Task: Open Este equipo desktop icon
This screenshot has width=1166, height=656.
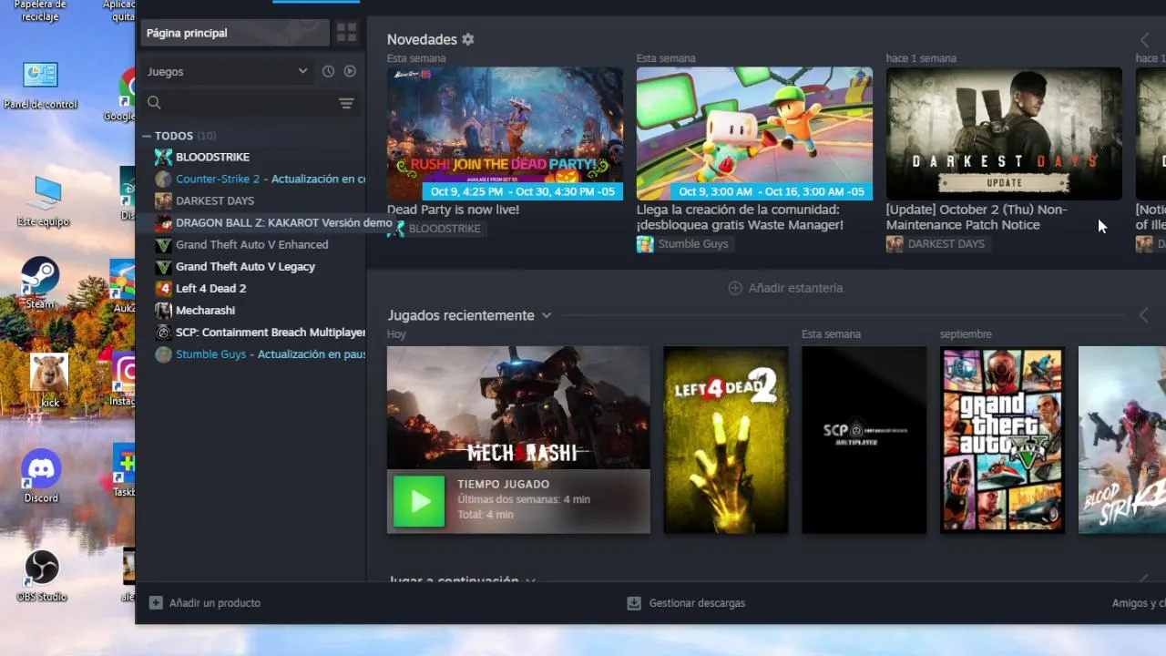Action: [42, 201]
